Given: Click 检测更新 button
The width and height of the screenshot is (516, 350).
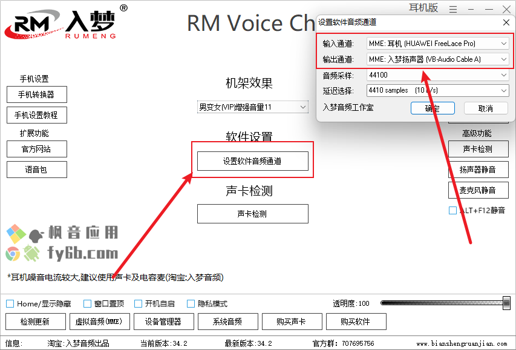Looking at the screenshot, I should click(x=36, y=322).
